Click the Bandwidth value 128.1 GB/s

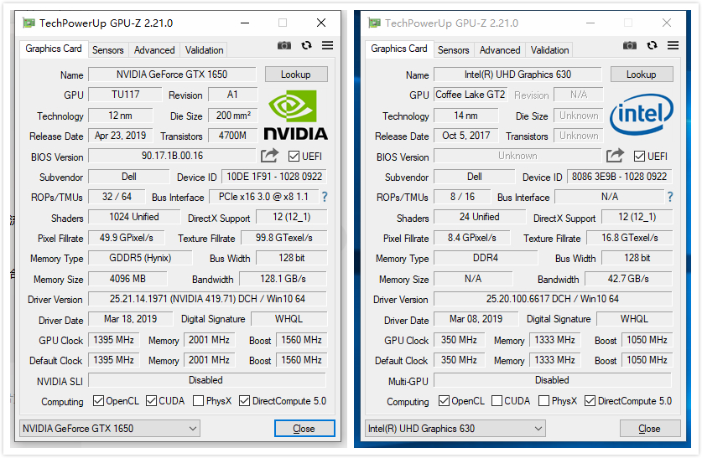click(x=283, y=279)
